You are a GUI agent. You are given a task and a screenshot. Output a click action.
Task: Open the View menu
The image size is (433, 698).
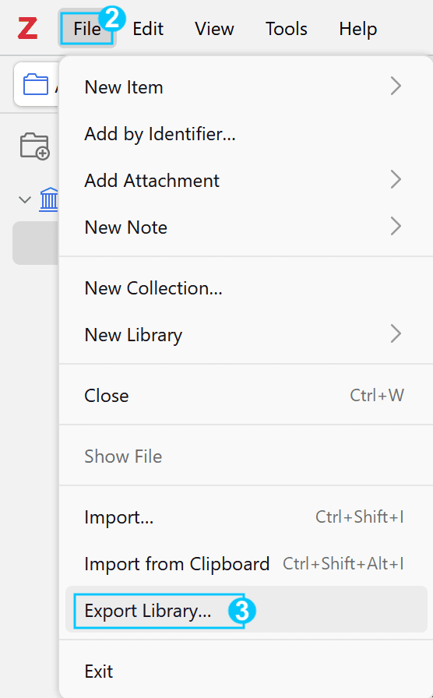tap(214, 29)
